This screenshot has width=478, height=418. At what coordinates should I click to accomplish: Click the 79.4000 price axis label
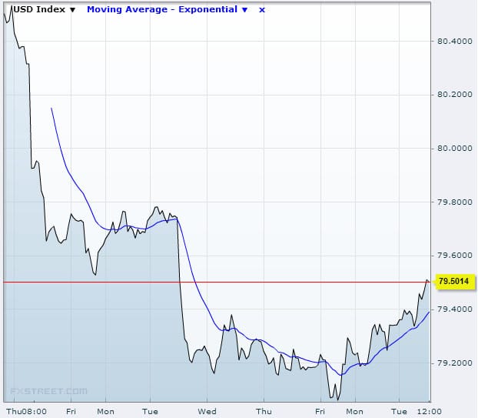454,309
